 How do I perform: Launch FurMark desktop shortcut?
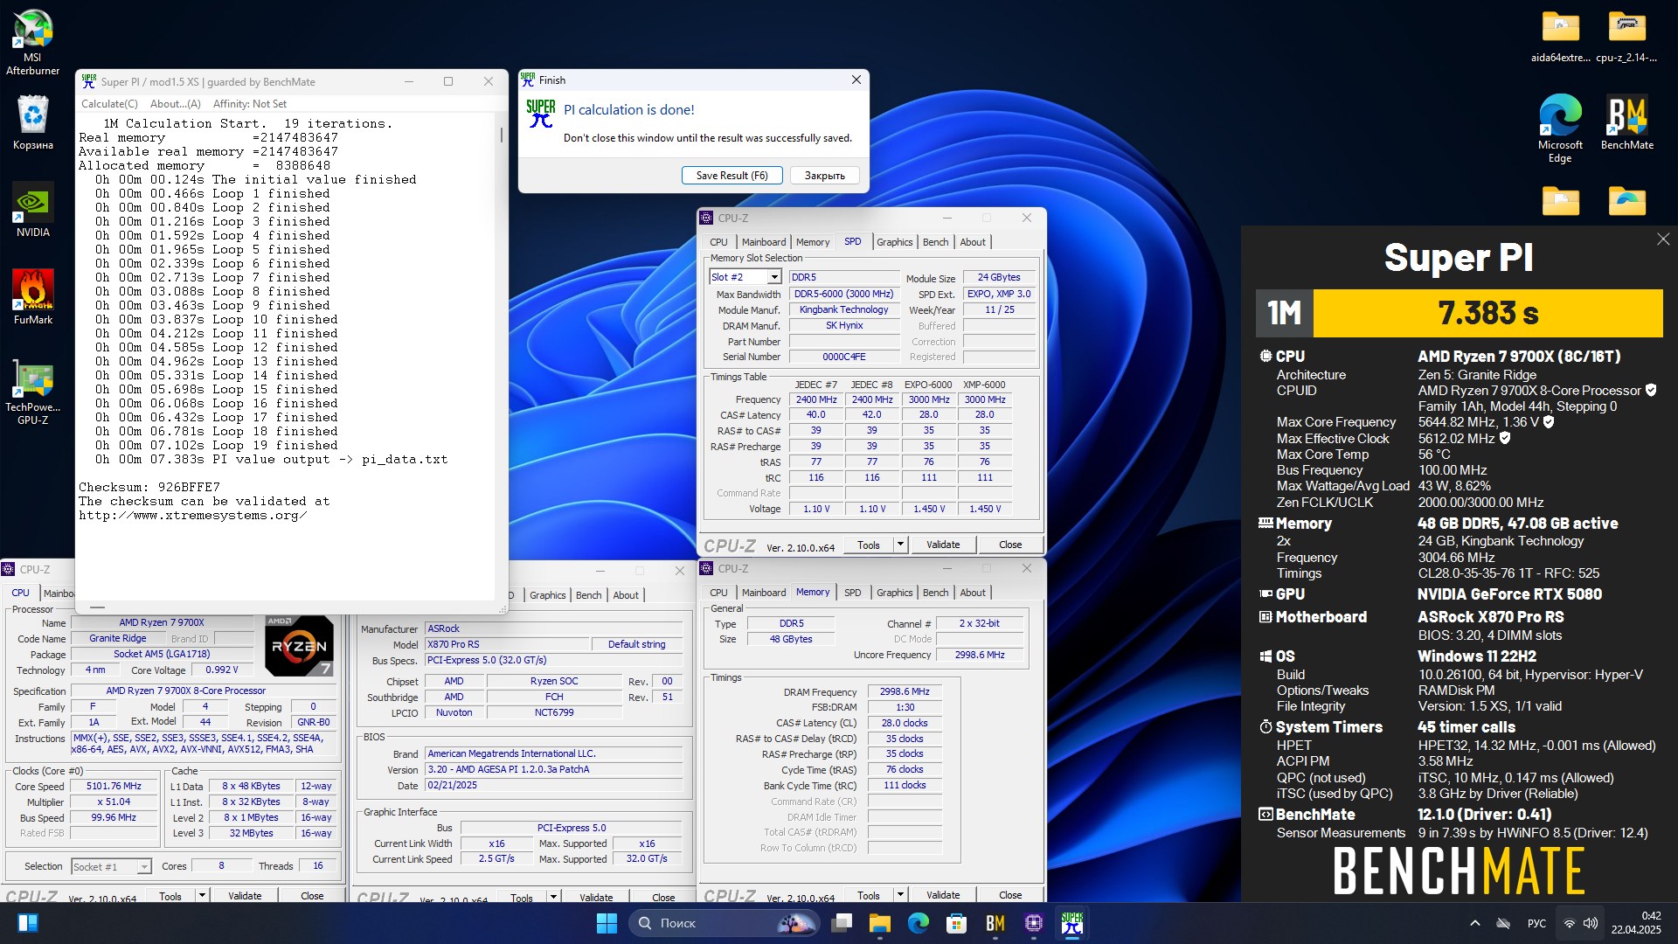click(x=32, y=297)
